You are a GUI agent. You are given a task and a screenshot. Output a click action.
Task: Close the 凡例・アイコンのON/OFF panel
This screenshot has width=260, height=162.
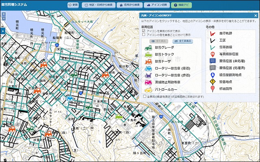(256, 15)
